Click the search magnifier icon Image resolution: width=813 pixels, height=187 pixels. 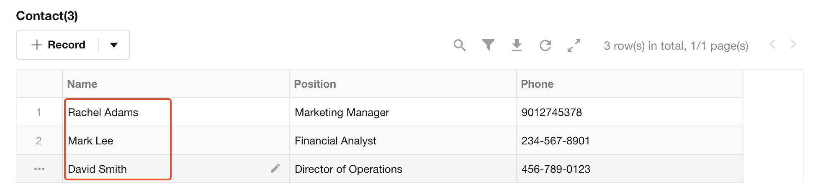click(460, 45)
